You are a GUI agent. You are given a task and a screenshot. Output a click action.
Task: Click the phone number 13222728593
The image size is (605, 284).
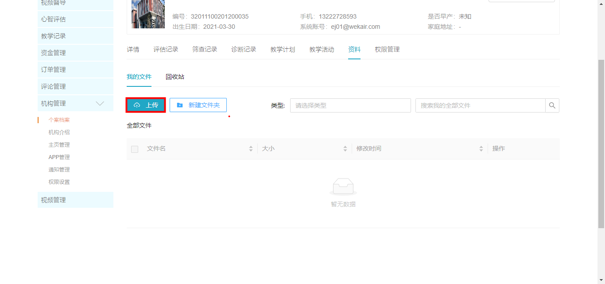click(337, 16)
